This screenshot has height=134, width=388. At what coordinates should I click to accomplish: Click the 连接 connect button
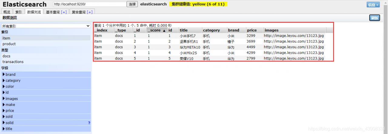[132, 4]
